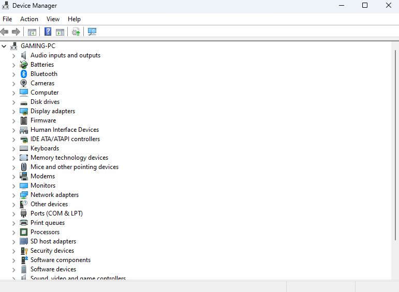Image resolution: width=399 pixels, height=292 pixels.
Task: Click the Keyboards category icon
Action: [x=24, y=148]
